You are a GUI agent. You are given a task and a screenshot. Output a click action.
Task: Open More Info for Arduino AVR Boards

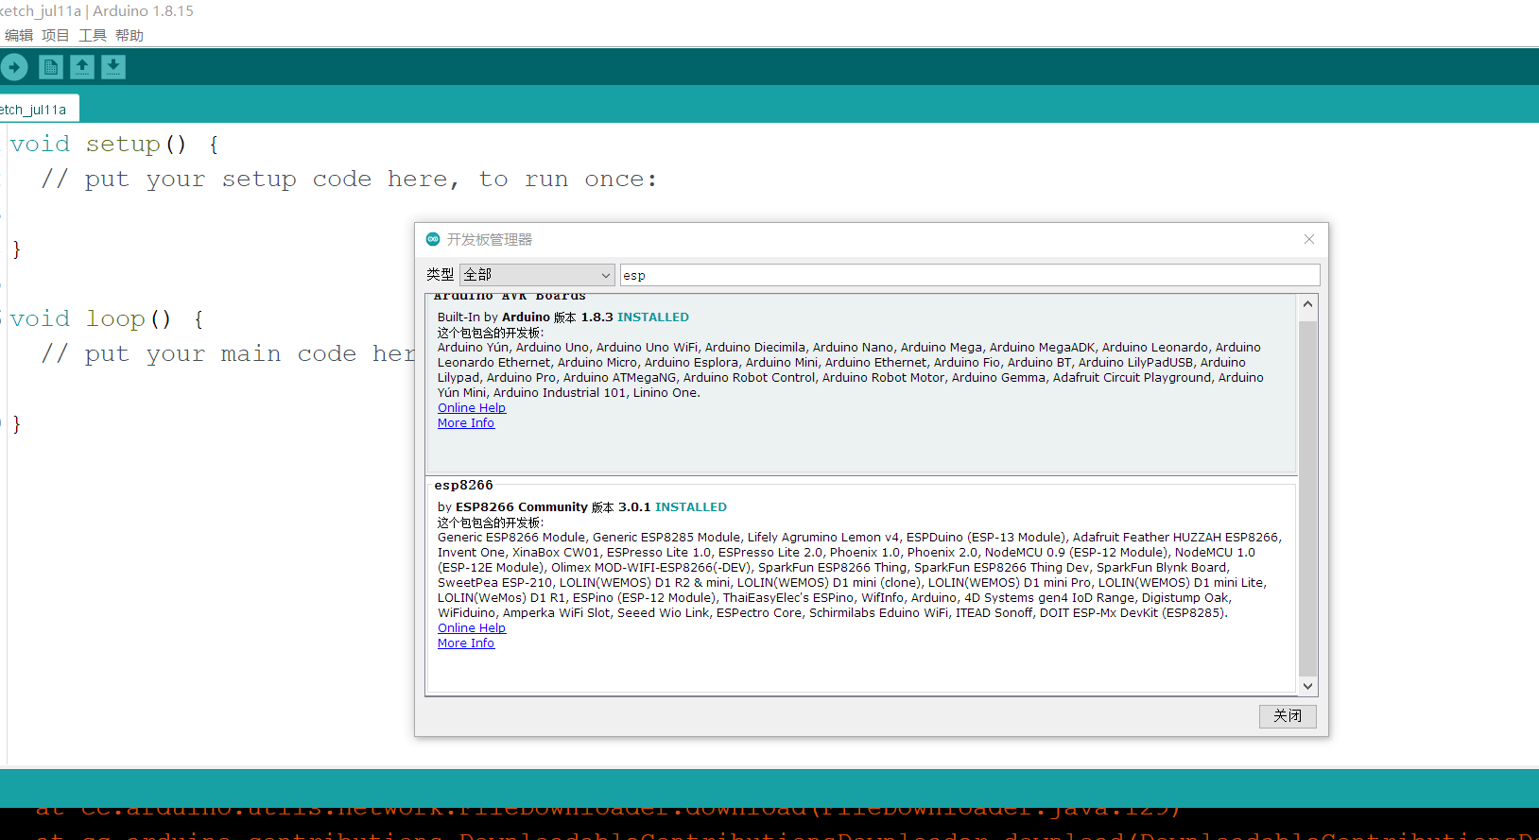click(466, 423)
